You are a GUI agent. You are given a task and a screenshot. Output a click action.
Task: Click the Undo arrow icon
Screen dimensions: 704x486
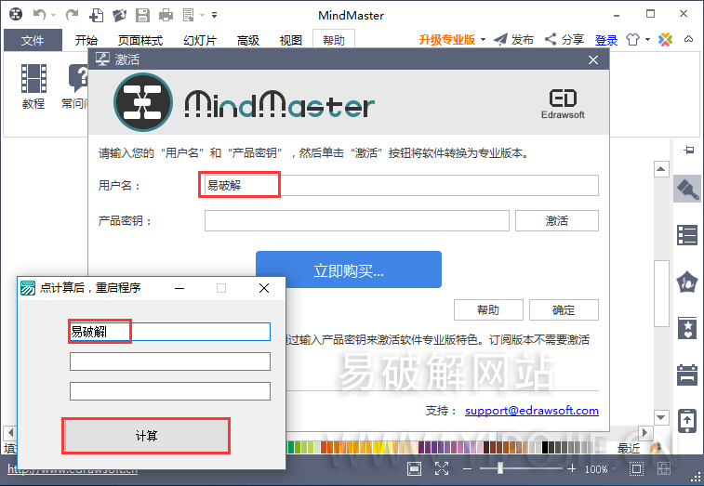point(38,15)
